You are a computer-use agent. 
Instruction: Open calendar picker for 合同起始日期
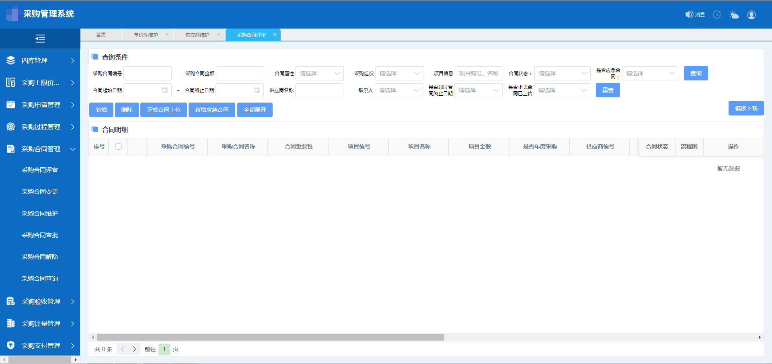165,90
